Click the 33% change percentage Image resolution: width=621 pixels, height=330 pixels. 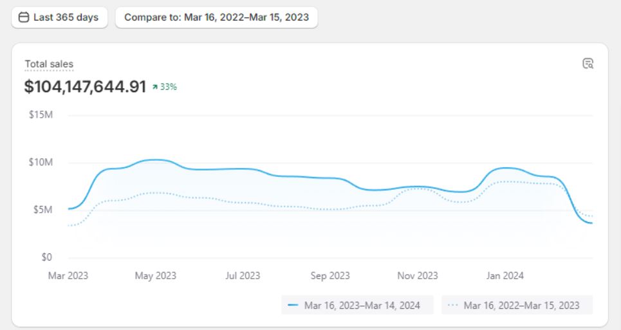coord(169,87)
